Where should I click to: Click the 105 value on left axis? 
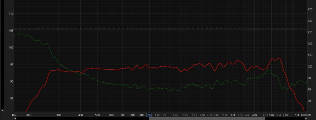pyautogui.click(x=11, y=30)
